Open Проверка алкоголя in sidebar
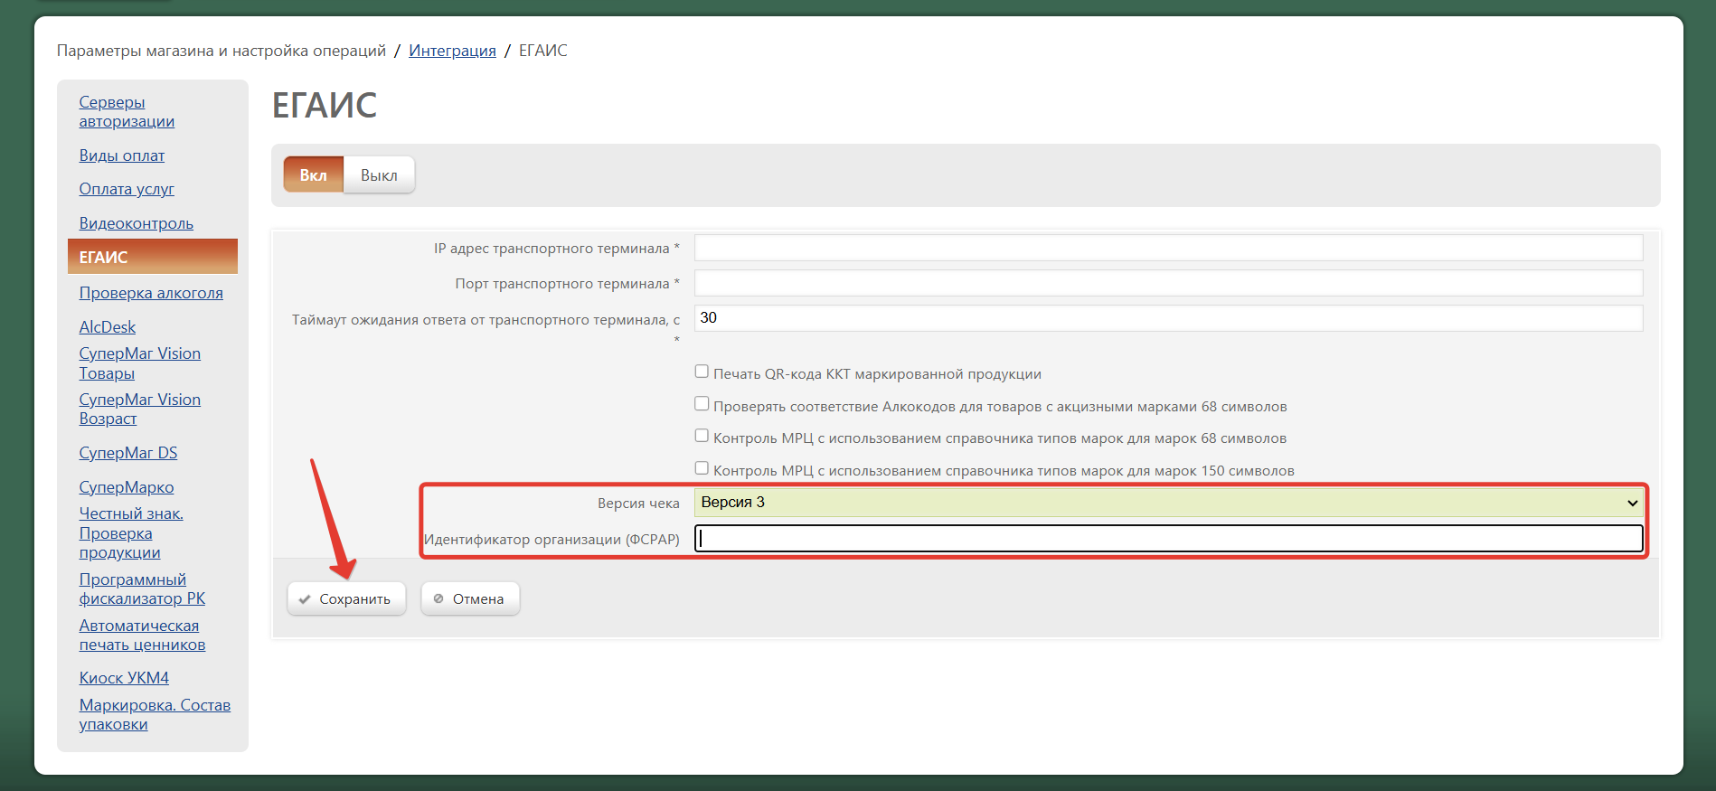 [151, 293]
